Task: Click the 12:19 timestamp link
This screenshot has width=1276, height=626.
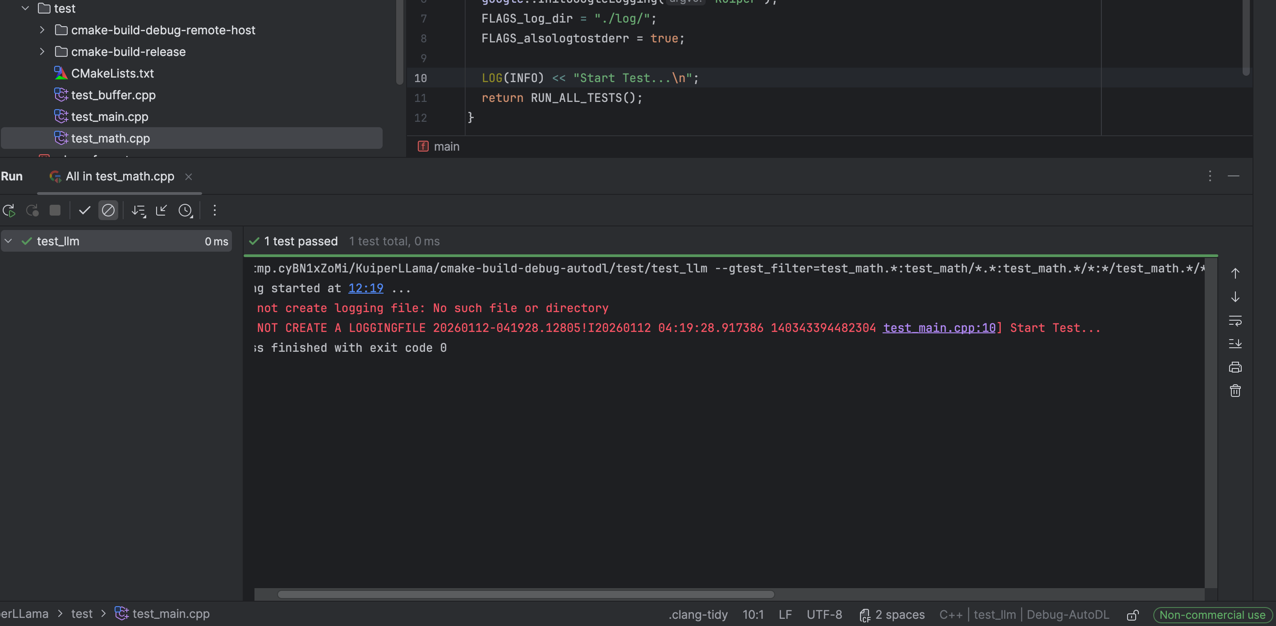Action: click(365, 288)
